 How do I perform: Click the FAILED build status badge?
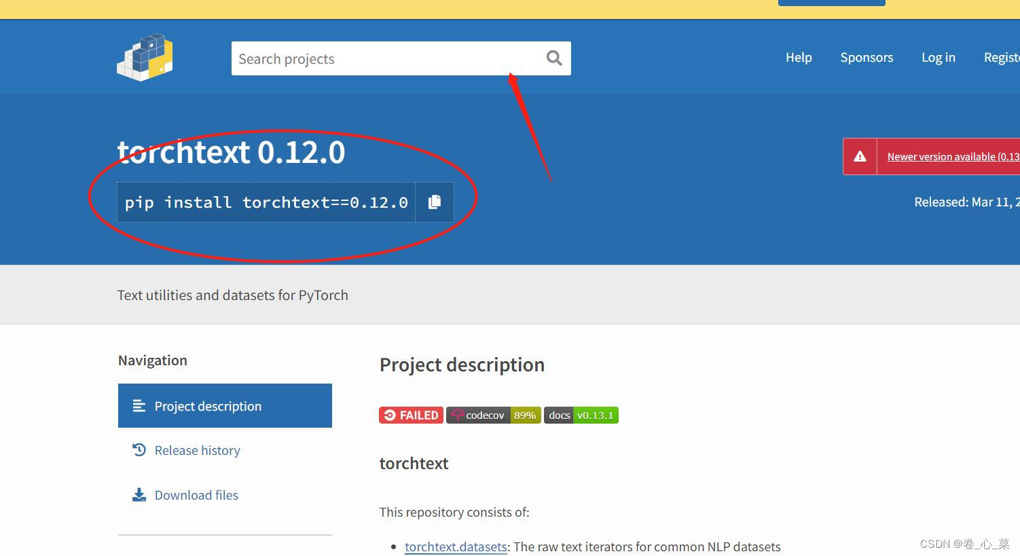tap(411, 415)
